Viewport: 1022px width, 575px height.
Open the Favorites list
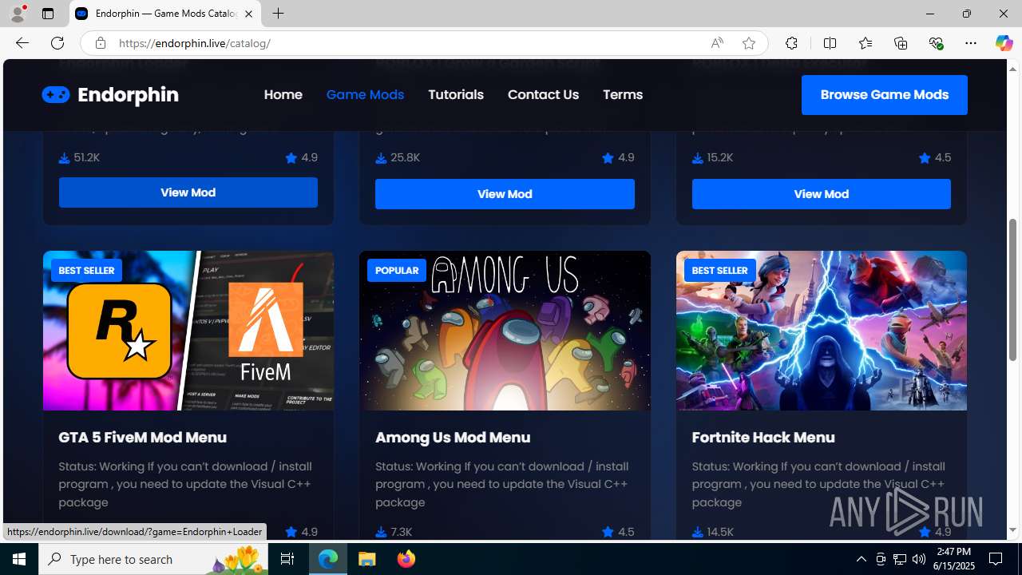click(866, 43)
